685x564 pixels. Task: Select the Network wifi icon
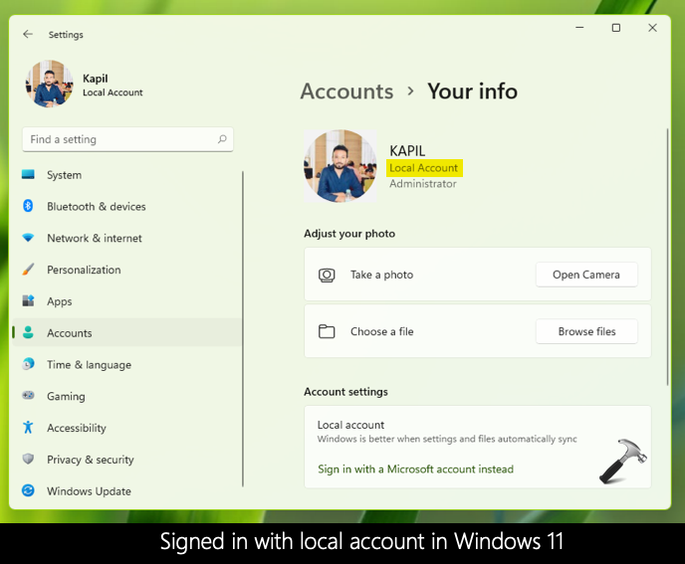click(28, 238)
